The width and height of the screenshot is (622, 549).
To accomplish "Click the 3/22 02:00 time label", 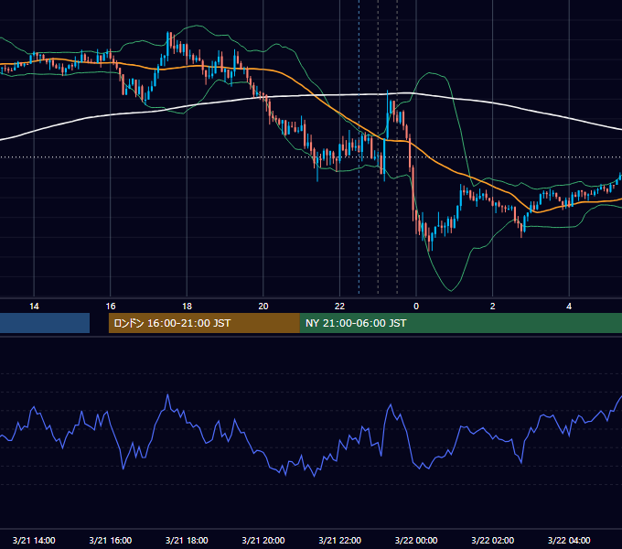I will (x=493, y=540).
